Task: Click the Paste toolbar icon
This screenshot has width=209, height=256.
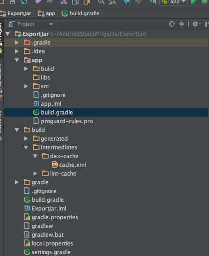Action: click(87, 2)
